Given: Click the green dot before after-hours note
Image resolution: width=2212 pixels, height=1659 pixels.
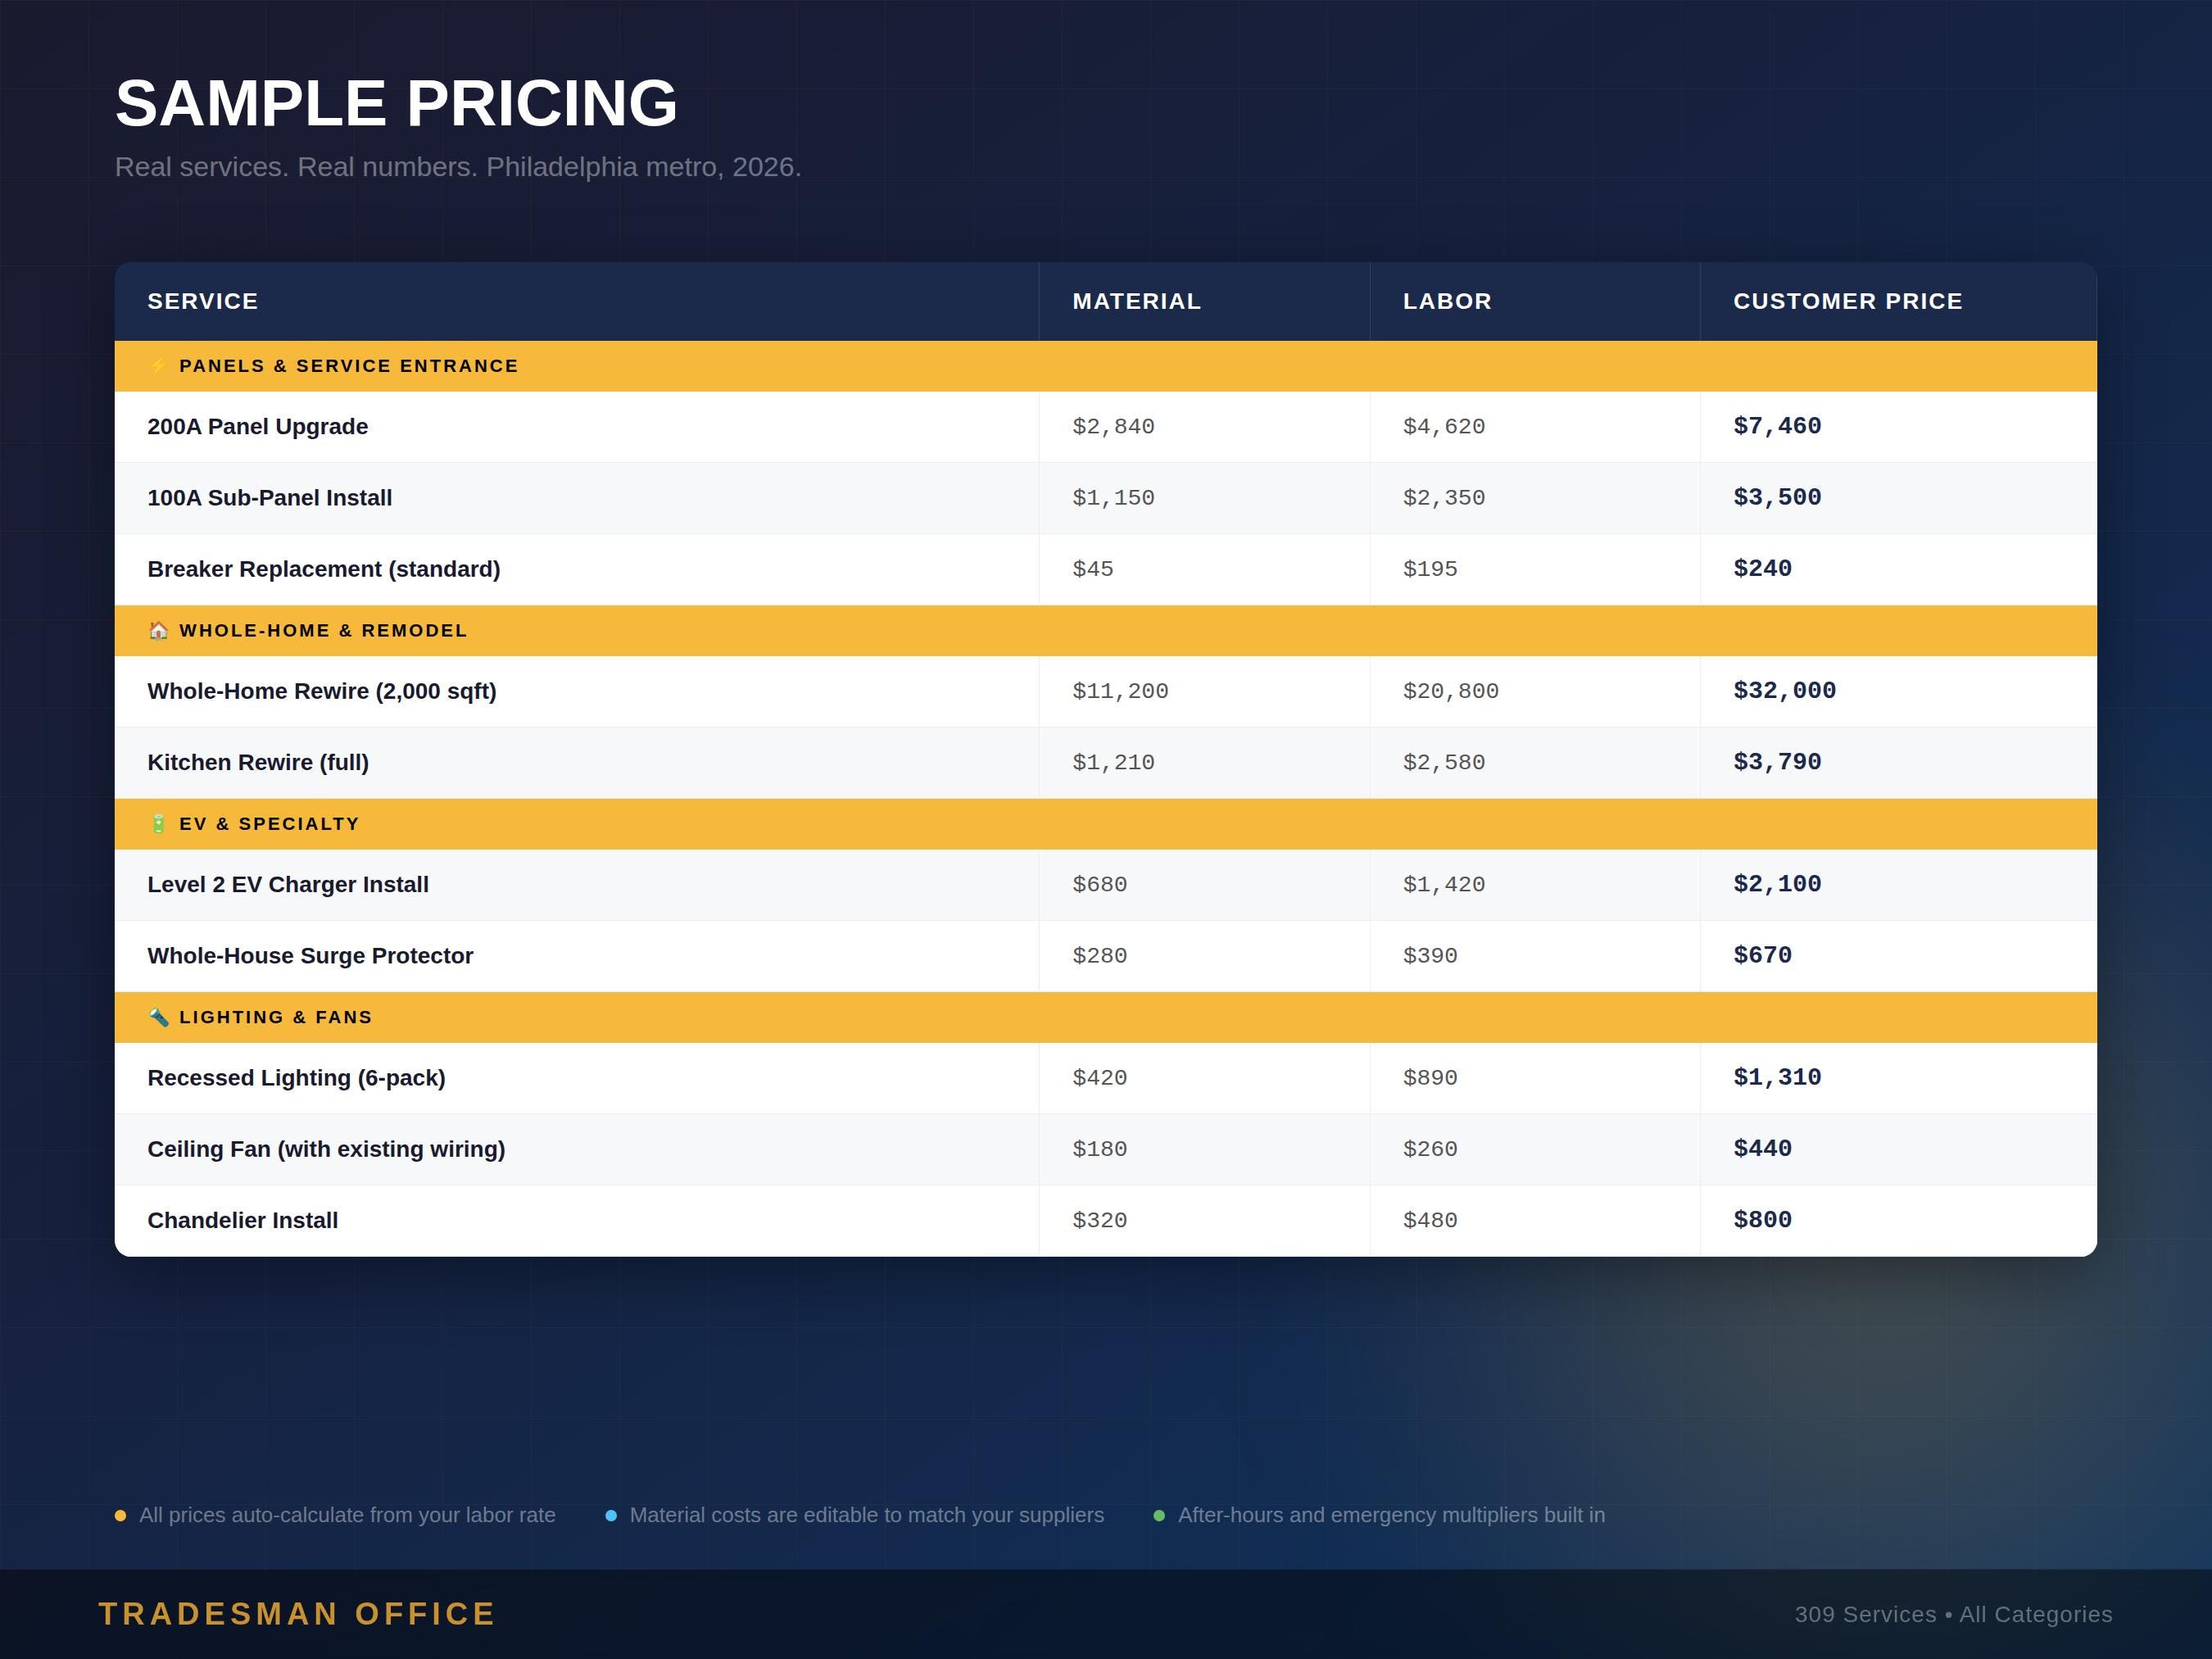Looking at the screenshot, I should click(x=1159, y=1515).
